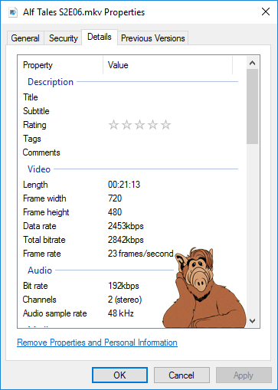
Task: Select the Length value 00:21:13
Action: coord(124,185)
